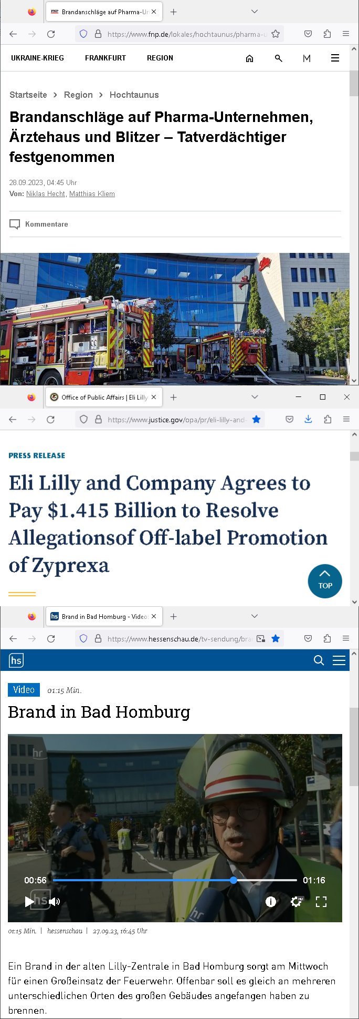
Task: Open the hessenschau hs logo
Action: pos(16,660)
